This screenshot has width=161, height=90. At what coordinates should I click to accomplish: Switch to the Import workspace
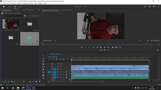[10, 6]
